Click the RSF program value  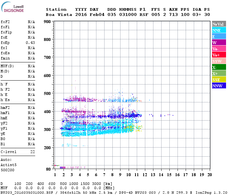(x=144, y=15)
